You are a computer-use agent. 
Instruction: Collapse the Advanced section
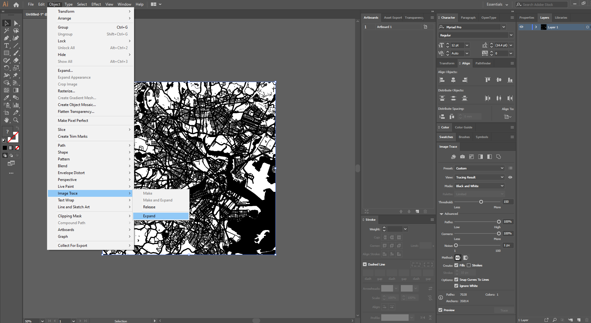(x=441, y=214)
